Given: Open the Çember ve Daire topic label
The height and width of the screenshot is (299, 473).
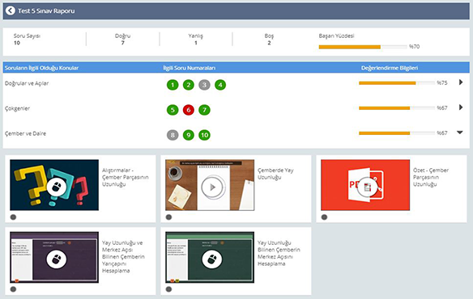Looking at the screenshot, I should 25,133.
